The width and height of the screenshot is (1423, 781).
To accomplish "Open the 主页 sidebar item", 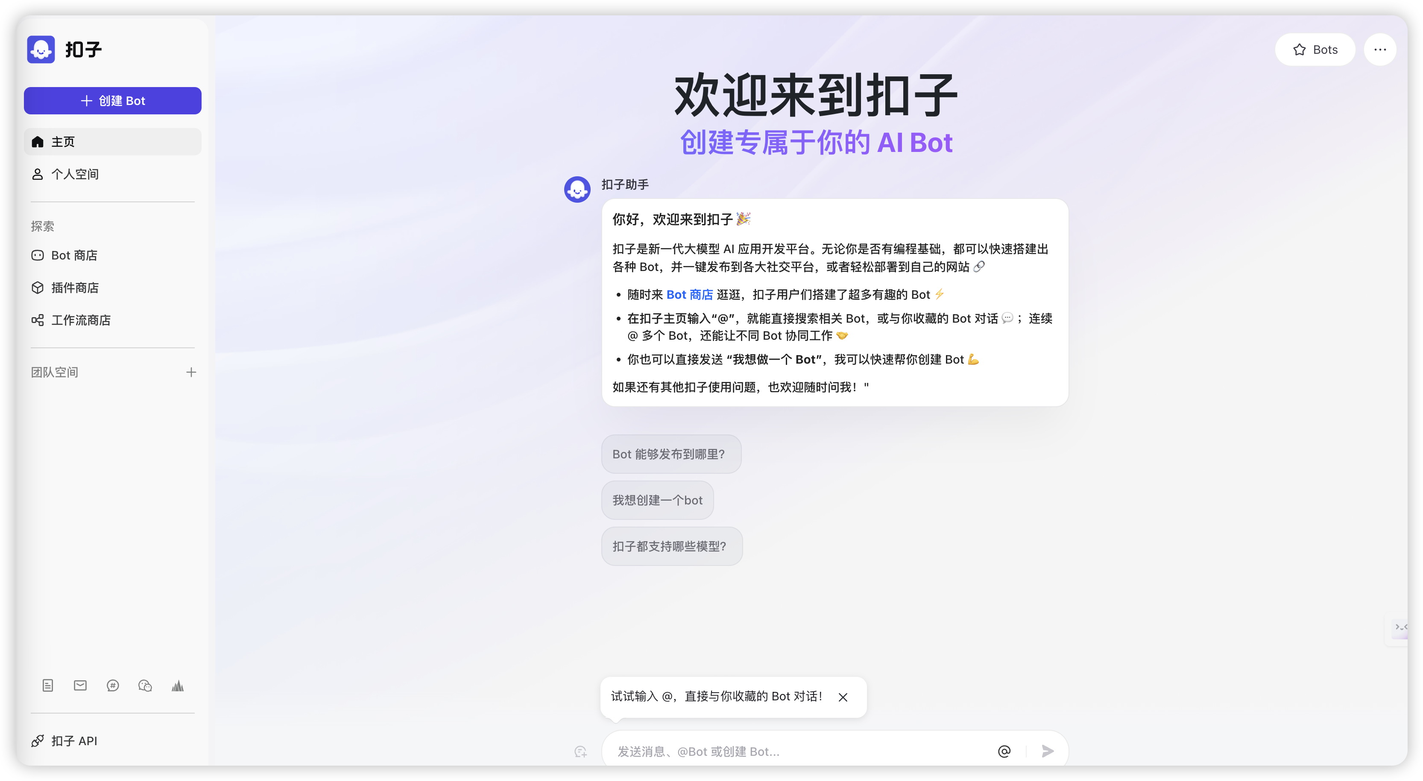I will pos(113,142).
